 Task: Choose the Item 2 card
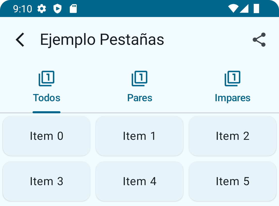click(x=233, y=136)
